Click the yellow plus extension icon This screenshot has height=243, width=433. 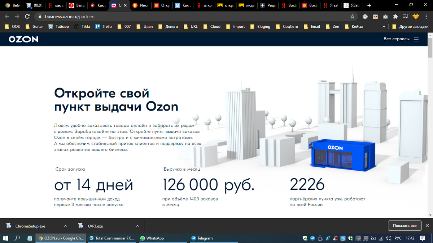tap(416, 16)
